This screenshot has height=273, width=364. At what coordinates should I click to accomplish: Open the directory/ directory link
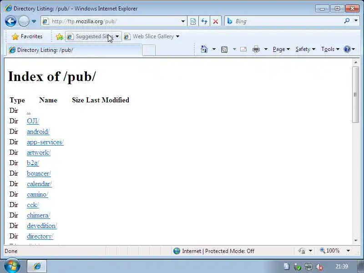coord(40,236)
